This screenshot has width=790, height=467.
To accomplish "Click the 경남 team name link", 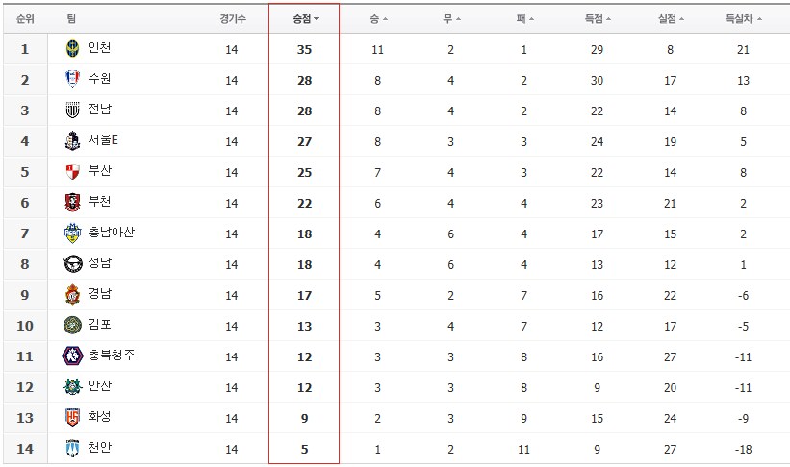I will pos(100,293).
